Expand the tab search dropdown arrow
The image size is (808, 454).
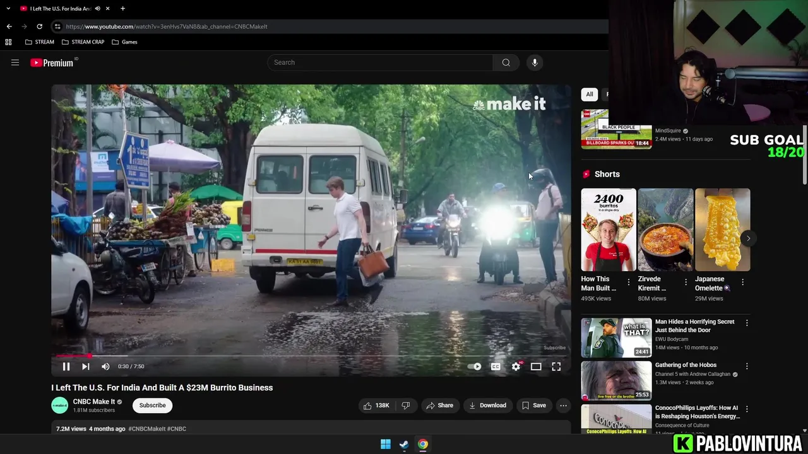click(8, 9)
